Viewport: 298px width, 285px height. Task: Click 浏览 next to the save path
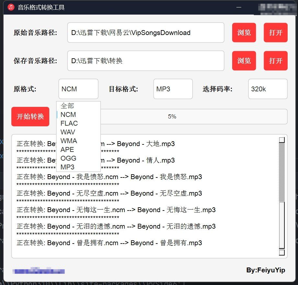(x=244, y=61)
